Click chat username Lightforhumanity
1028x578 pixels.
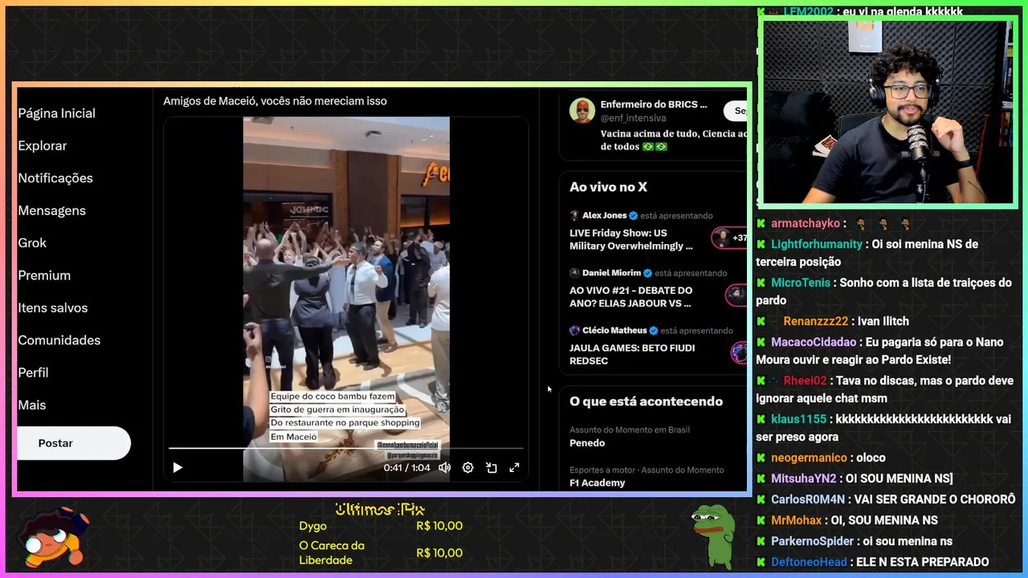click(x=817, y=244)
